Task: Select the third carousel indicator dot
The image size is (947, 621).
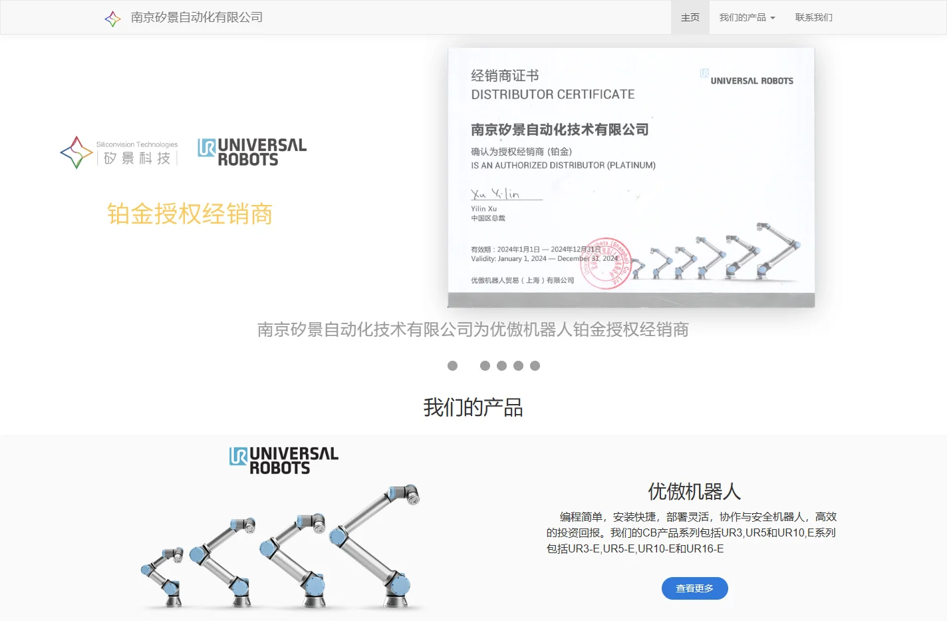Action: [x=501, y=365]
